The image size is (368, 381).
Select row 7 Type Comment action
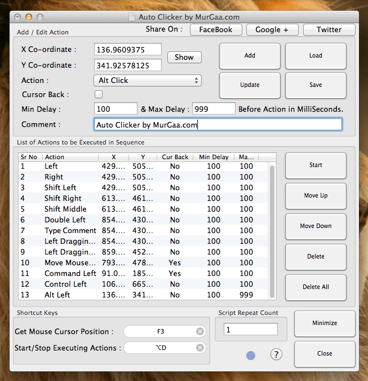coord(143,230)
